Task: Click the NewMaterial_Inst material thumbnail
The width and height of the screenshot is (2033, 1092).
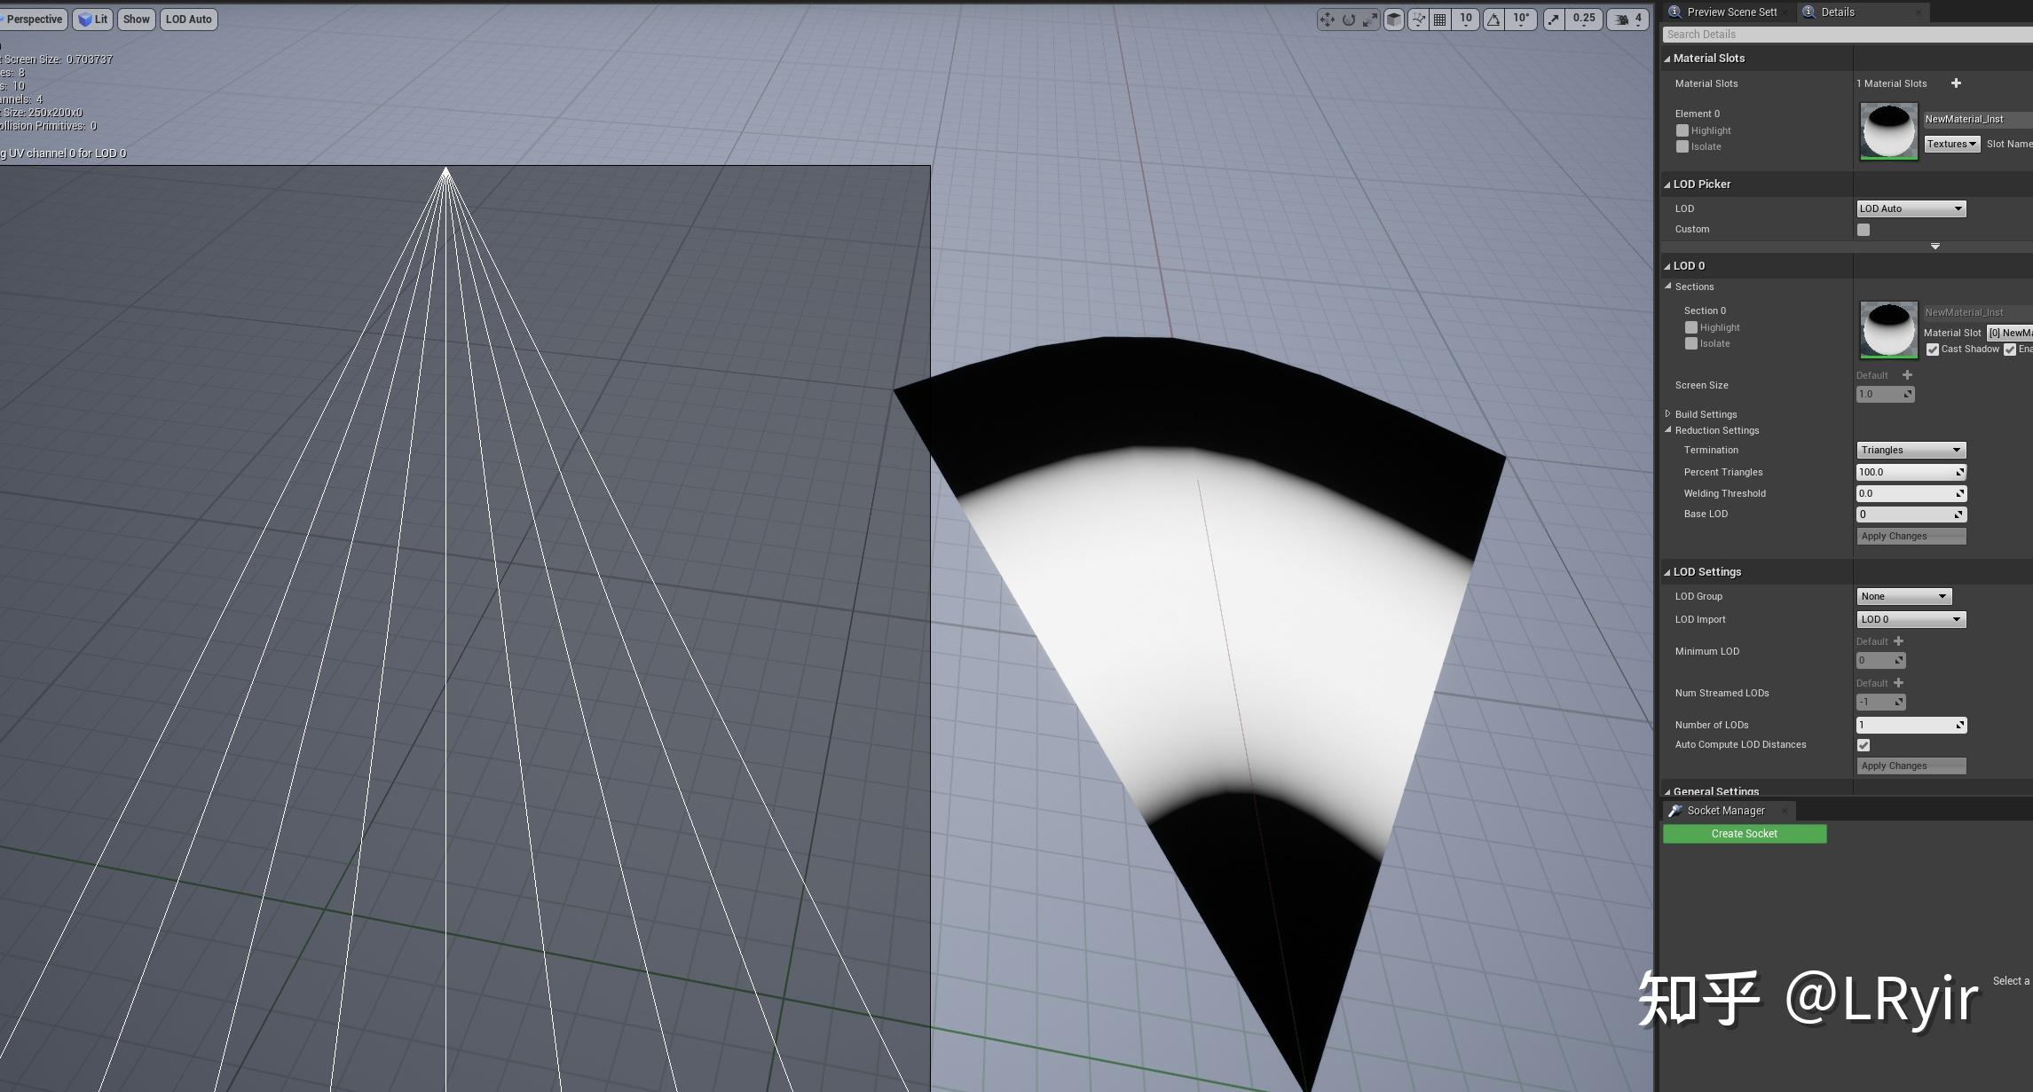Action: tap(1887, 130)
